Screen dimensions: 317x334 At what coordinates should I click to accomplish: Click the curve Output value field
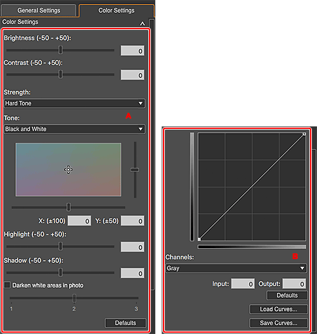294,284
